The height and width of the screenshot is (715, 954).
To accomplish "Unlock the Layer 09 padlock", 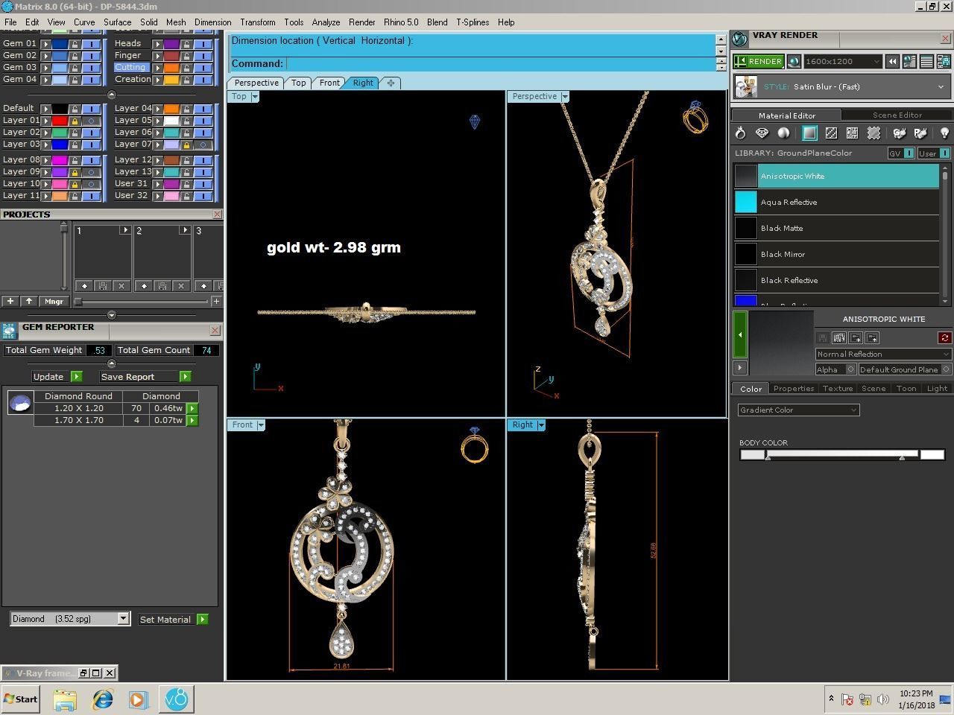I will (x=75, y=172).
